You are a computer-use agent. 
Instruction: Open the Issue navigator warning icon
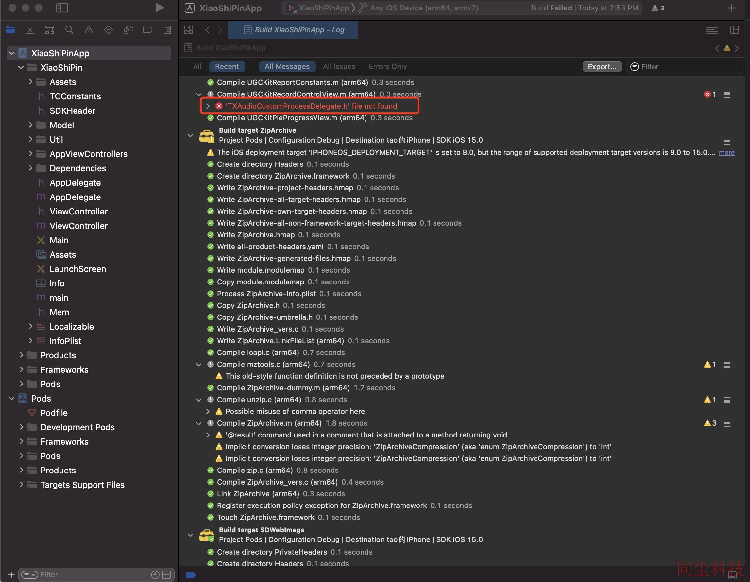tap(89, 30)
